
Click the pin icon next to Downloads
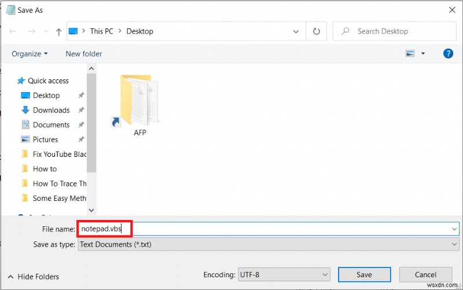(x=81, y=110)
